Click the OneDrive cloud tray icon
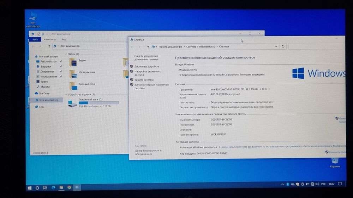Viewport: 353px width, 198px height. click(x=293, y=184)
